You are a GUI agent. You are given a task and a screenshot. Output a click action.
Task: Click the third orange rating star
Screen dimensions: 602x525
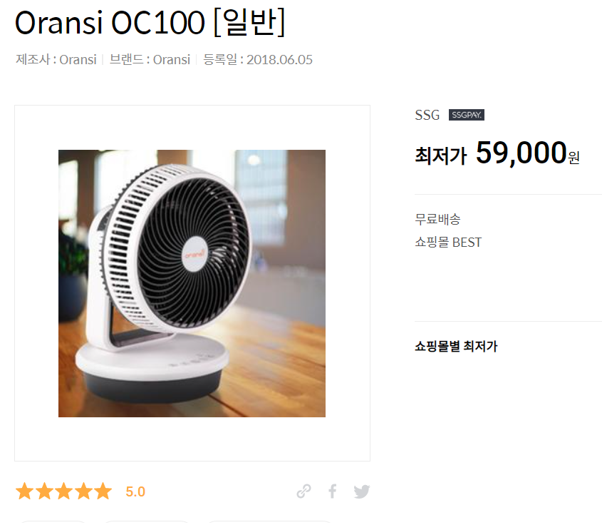coord(63,491)
